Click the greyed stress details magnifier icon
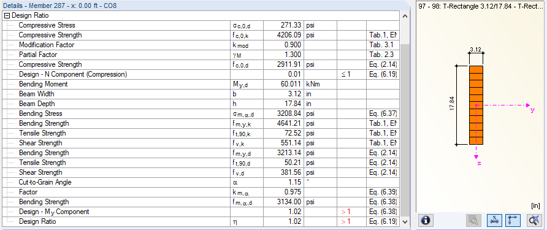The height and width of the screenshot is (230, 547). click(x=473, y=221)
